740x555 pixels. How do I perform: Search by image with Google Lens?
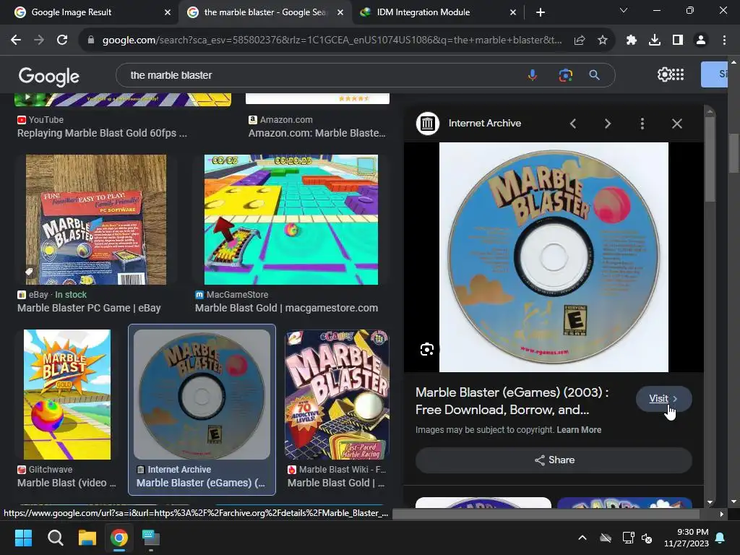click(565, 75)
